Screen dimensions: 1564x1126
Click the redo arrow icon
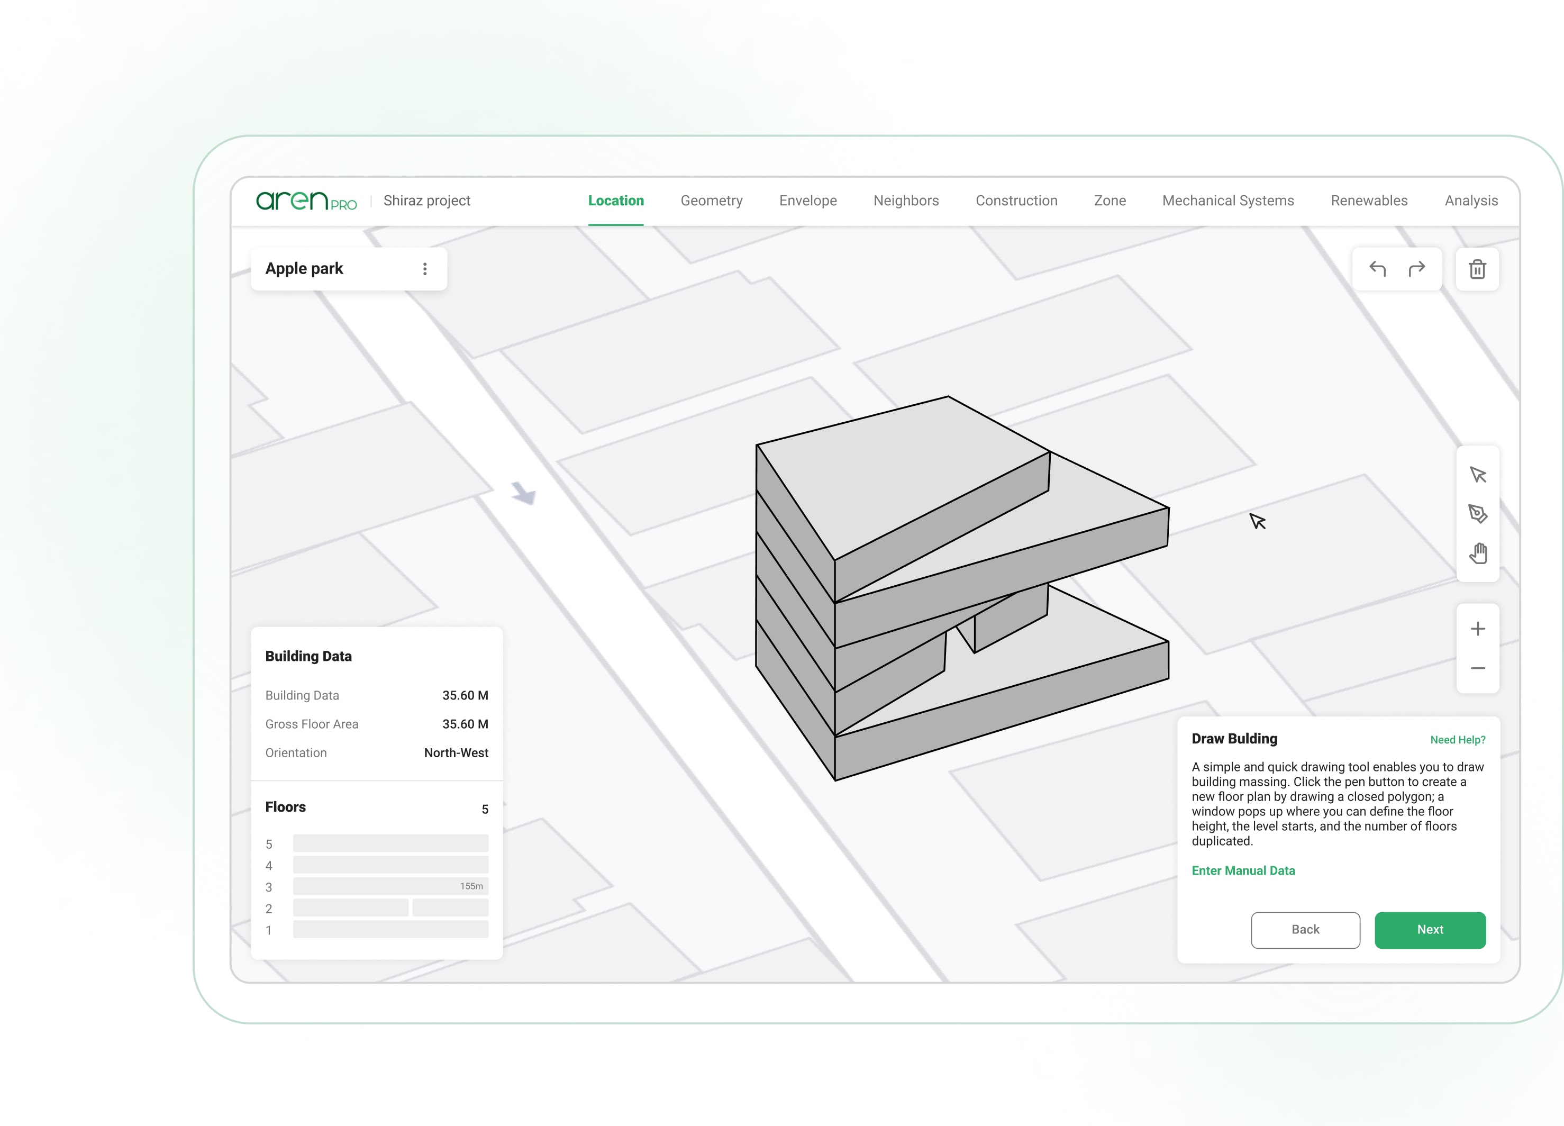tap(1416, 269)
